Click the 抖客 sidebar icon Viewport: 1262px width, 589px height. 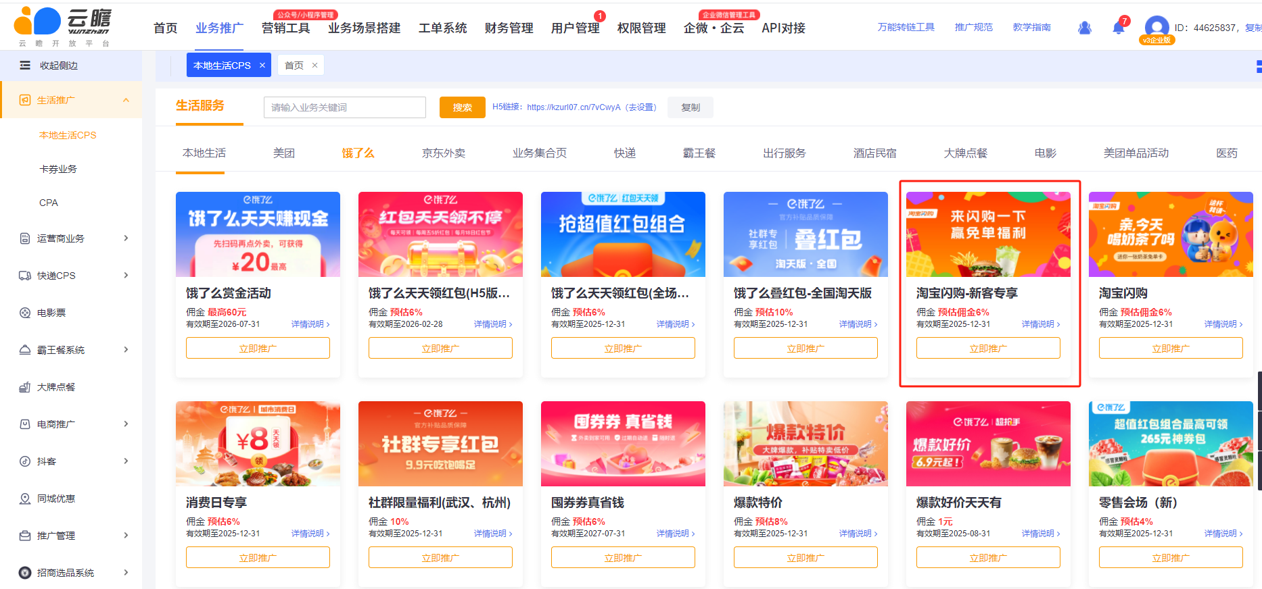click(x=25, y=461)
